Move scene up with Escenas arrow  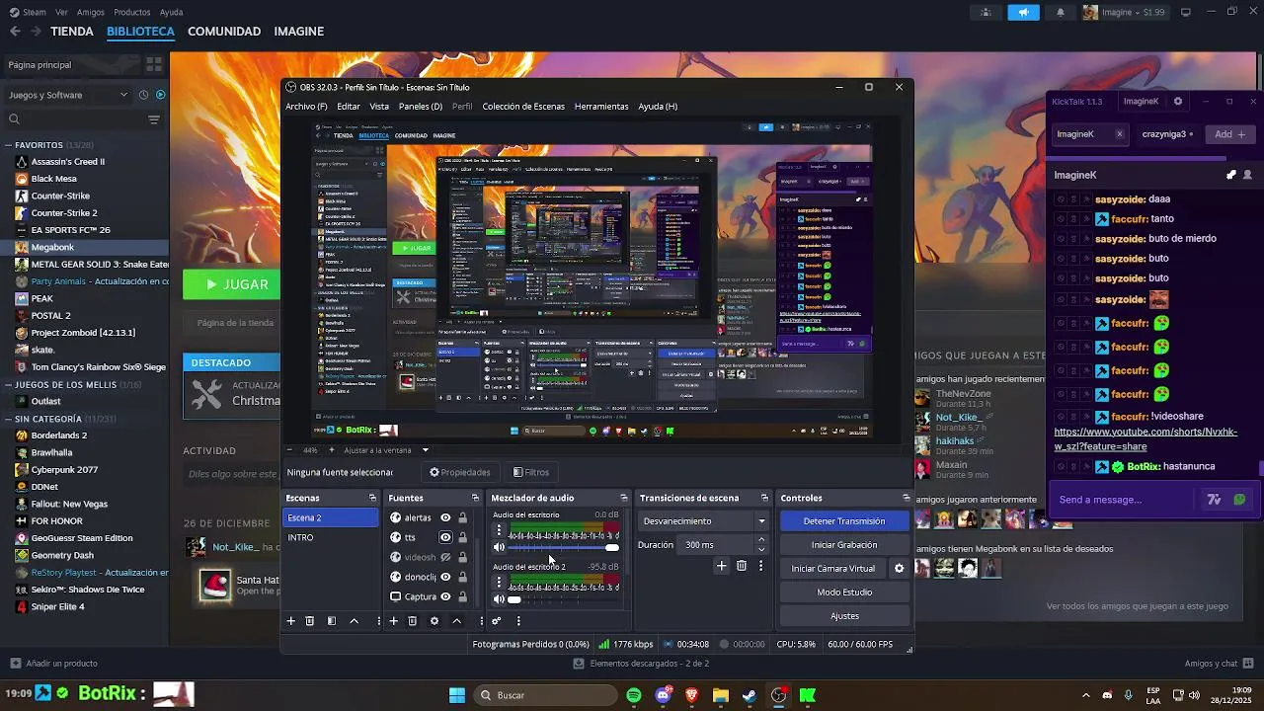click(355, 621)
